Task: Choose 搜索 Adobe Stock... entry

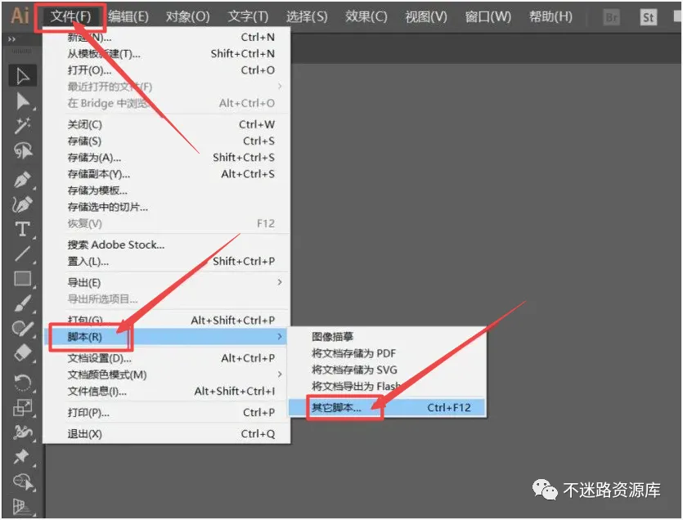Action: click(166, 245)
